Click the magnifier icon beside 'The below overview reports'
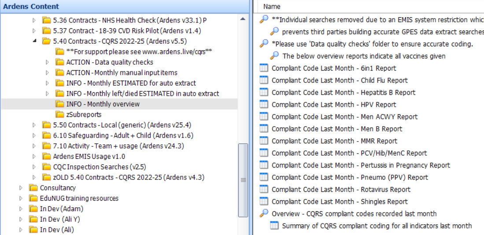The width and height of the screenshot is (484, 235). tap(274, 56)
